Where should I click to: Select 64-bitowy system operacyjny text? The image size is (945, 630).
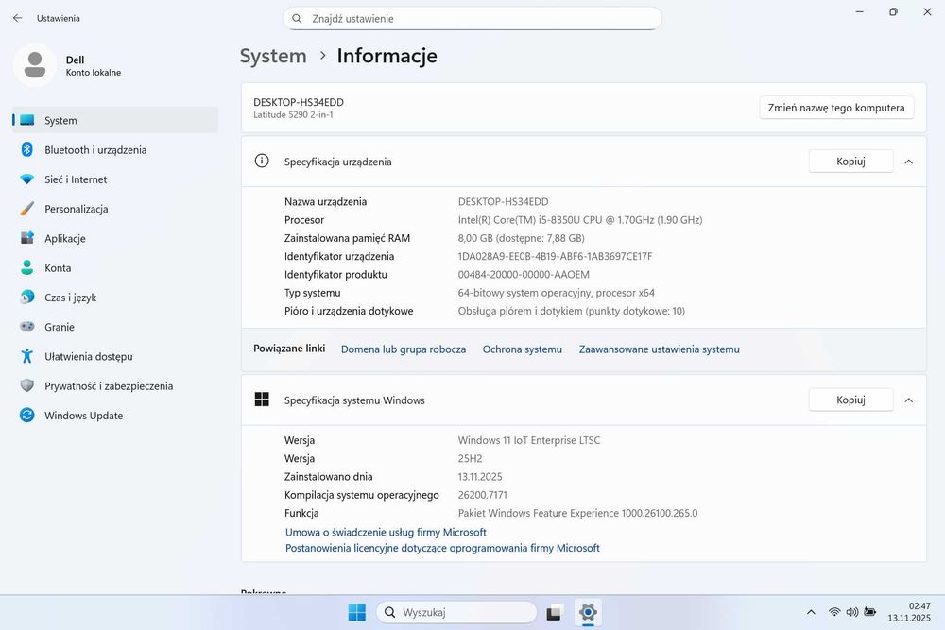(x=557, y=292)
